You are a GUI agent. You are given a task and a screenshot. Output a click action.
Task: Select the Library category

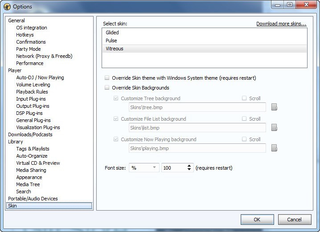coord(15,142)
